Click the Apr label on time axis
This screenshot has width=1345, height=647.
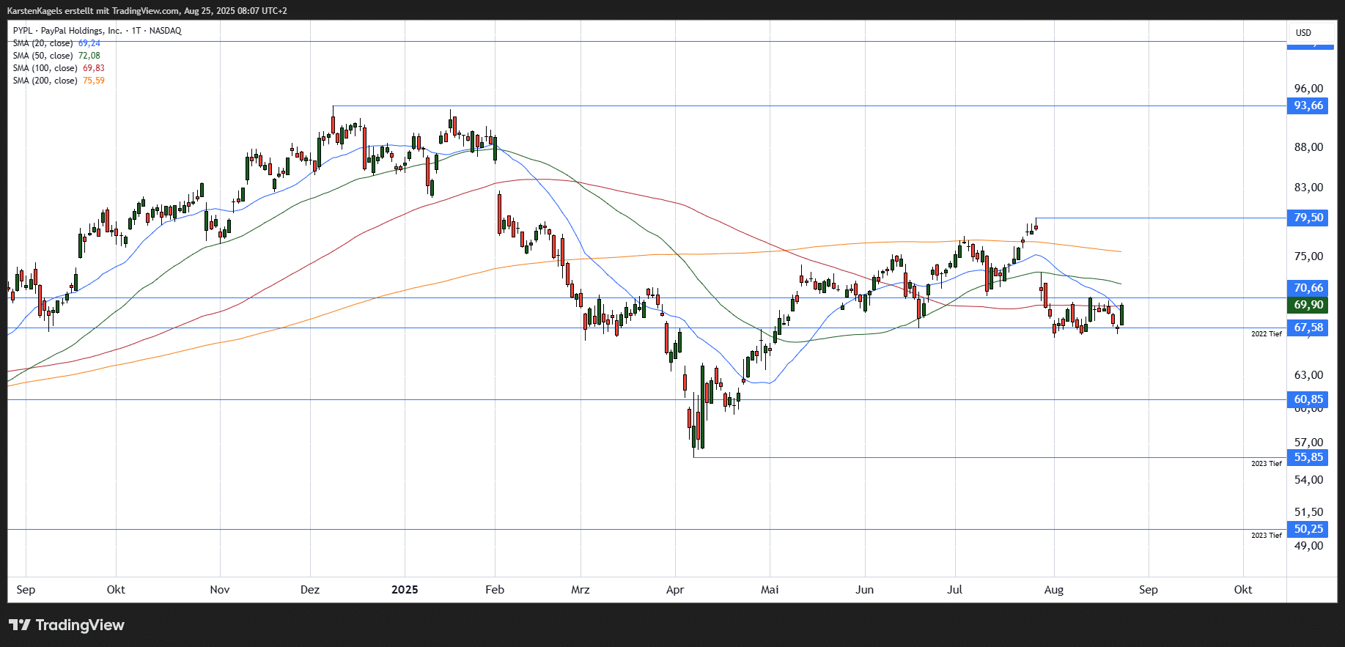[x=674, y=590]
